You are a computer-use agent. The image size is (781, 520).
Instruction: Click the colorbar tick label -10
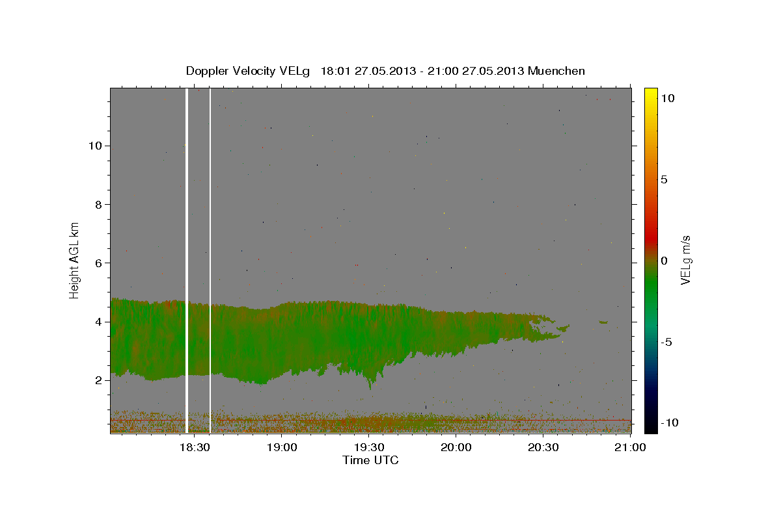[668, 422]
